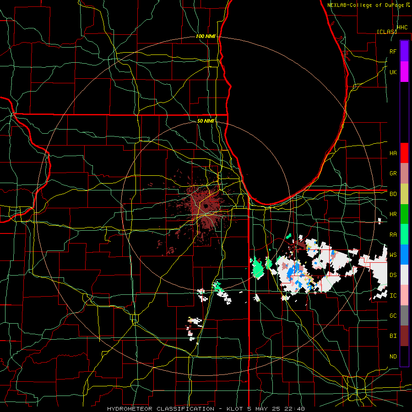Click the KLOT radar site black center dot
The image size is (412, 412).
[x=206, y=206]
